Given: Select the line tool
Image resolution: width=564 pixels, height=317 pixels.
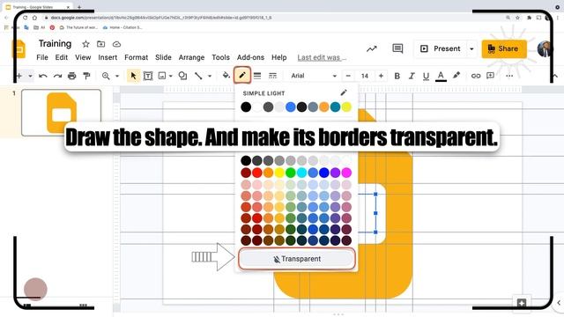Looking at the screenshot, I should pyautogui.click(x=198, y=76).
